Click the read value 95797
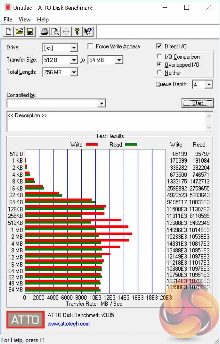 point(202,154)
